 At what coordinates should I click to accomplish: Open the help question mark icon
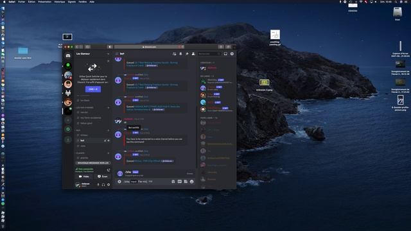coord(232,54)
